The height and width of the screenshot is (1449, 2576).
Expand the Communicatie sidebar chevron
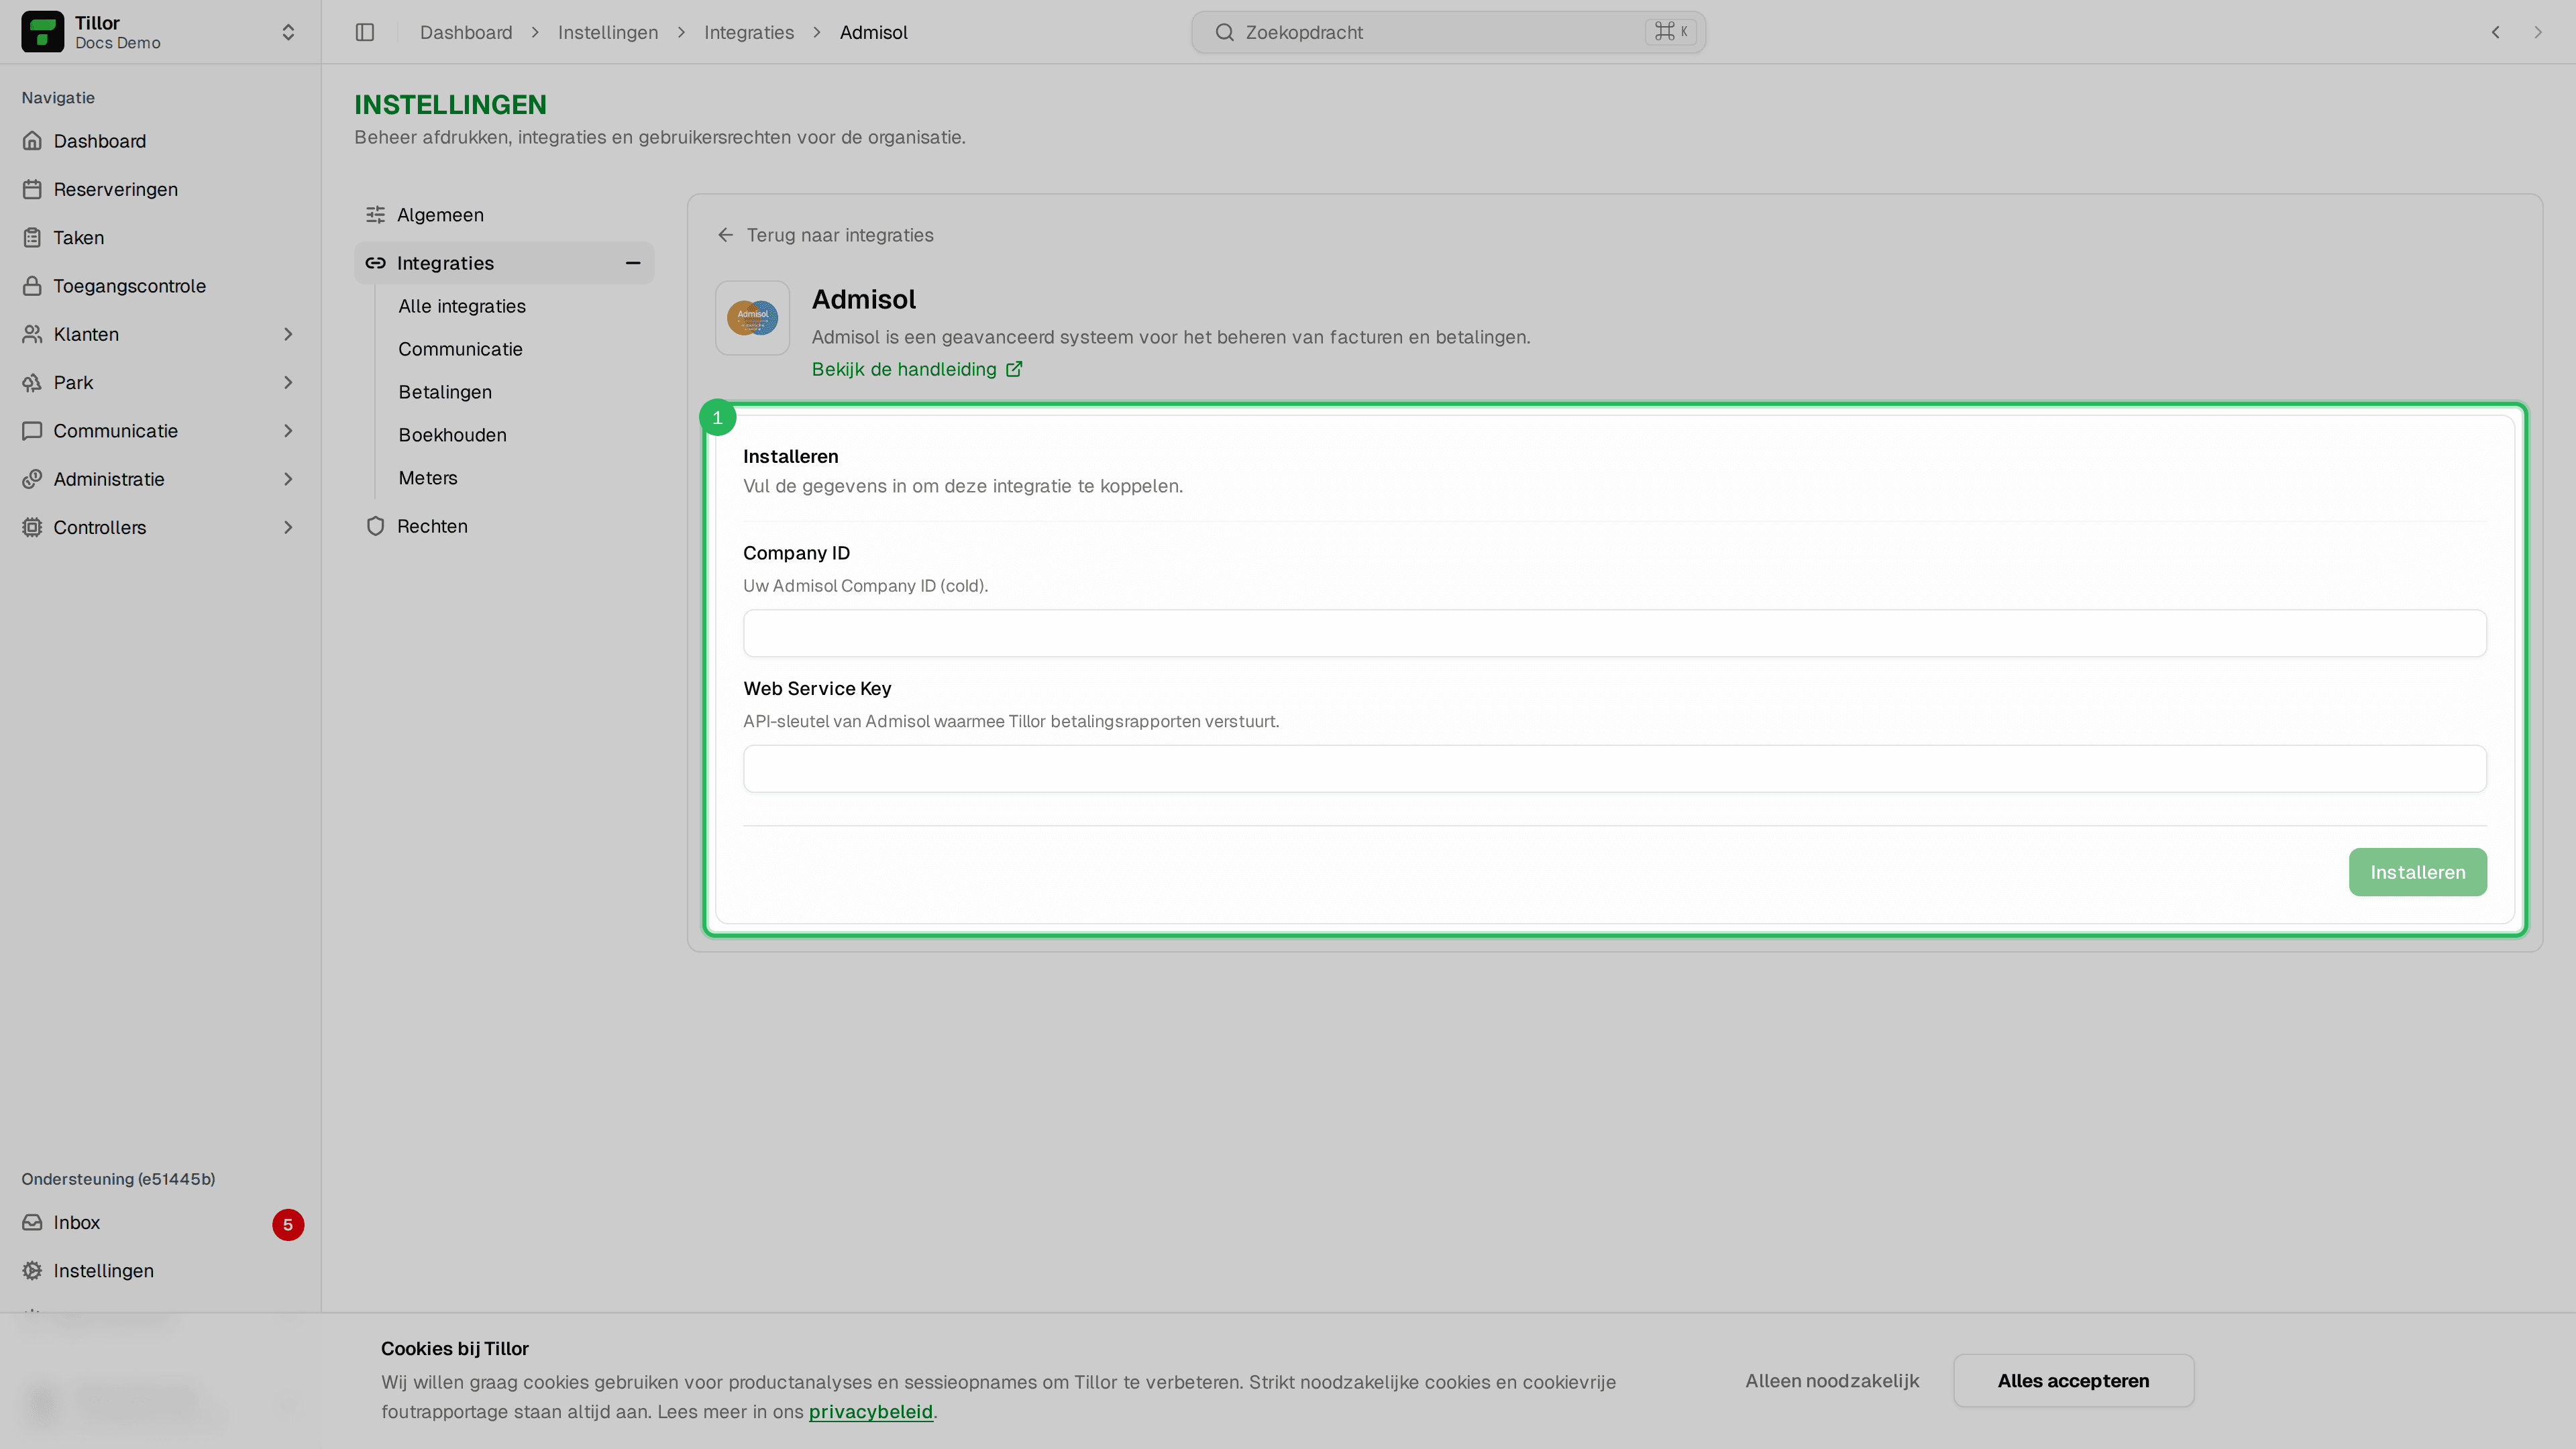click(288, 431)
